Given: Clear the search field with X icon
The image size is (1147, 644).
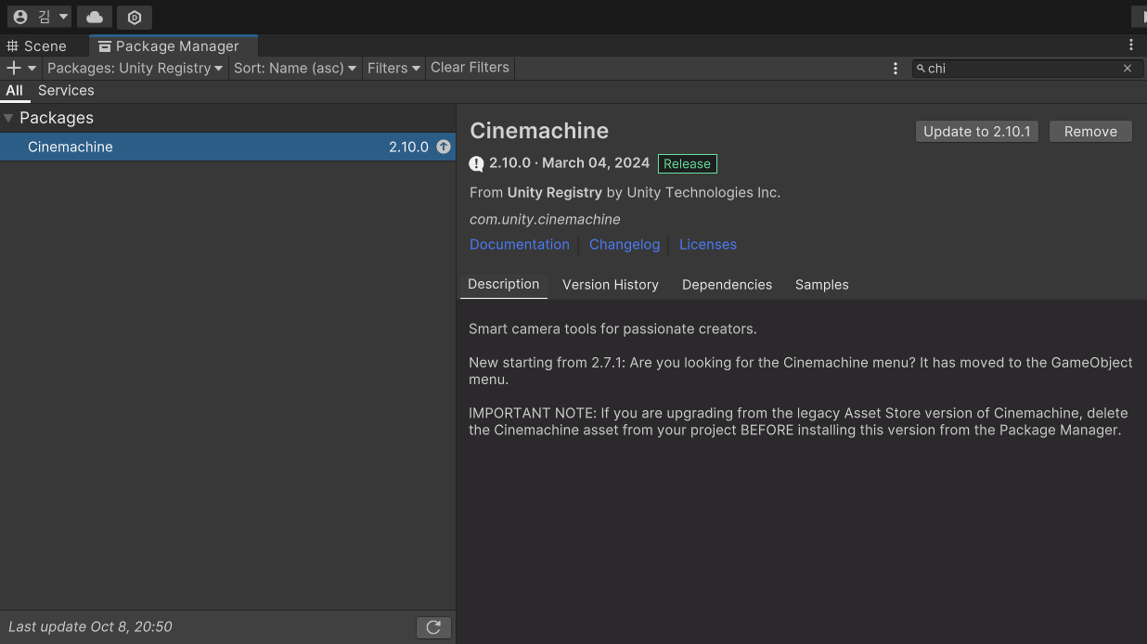Looking at the screenshot, I should 1128,68.
